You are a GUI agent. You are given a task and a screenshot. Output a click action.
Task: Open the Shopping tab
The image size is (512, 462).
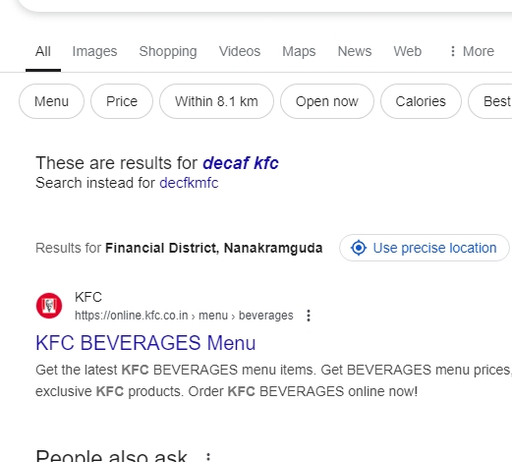168,51
